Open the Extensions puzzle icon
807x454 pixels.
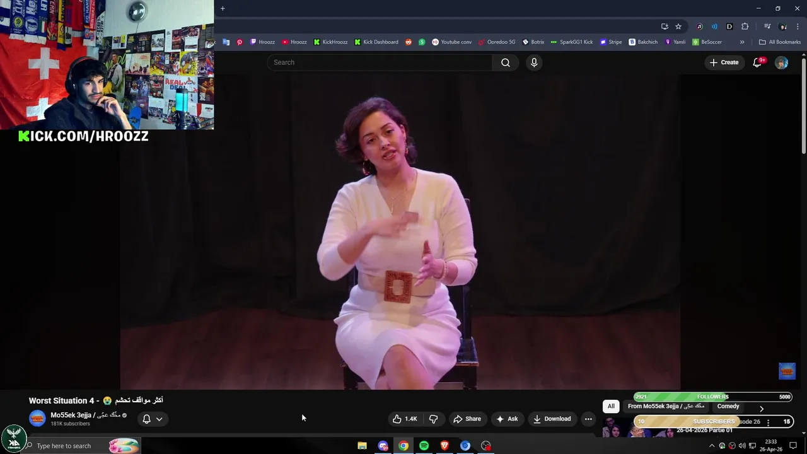pos(745,26)
